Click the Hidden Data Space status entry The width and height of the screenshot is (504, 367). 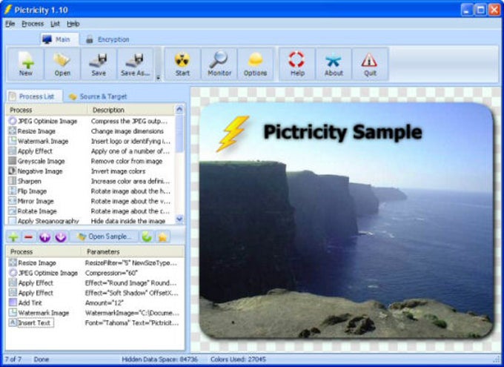pyautogui.click(x=160, y=360)
